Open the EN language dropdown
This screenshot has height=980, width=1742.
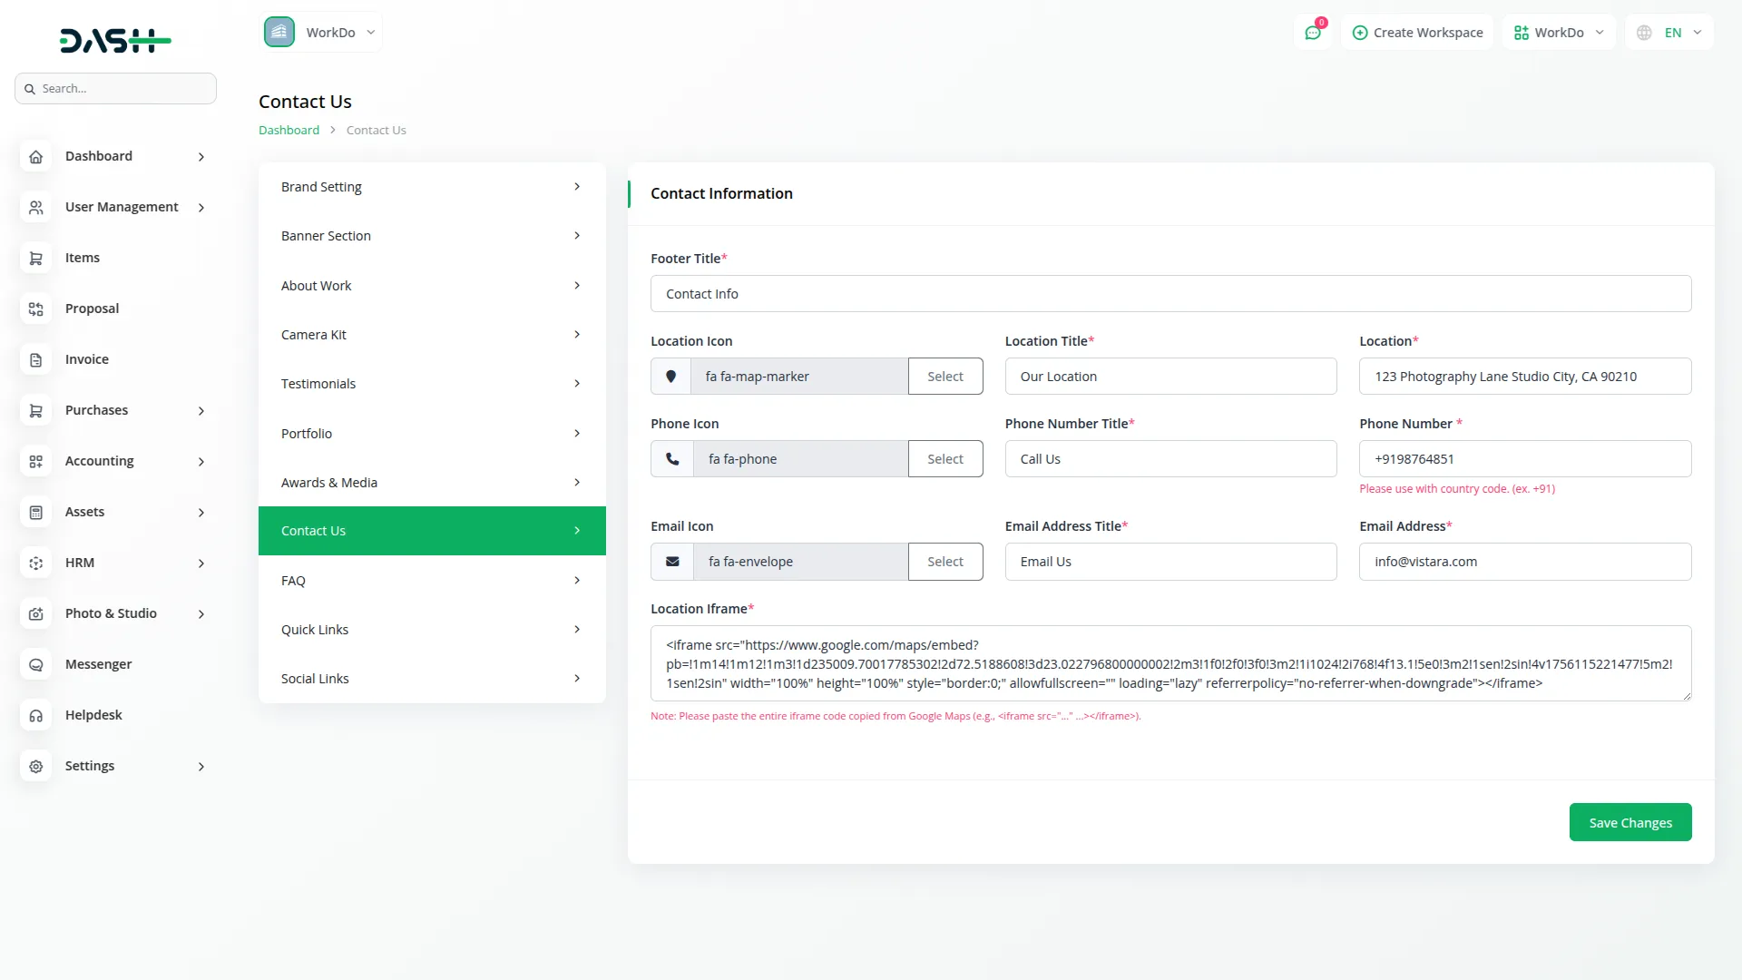[x=1670, y=33]
